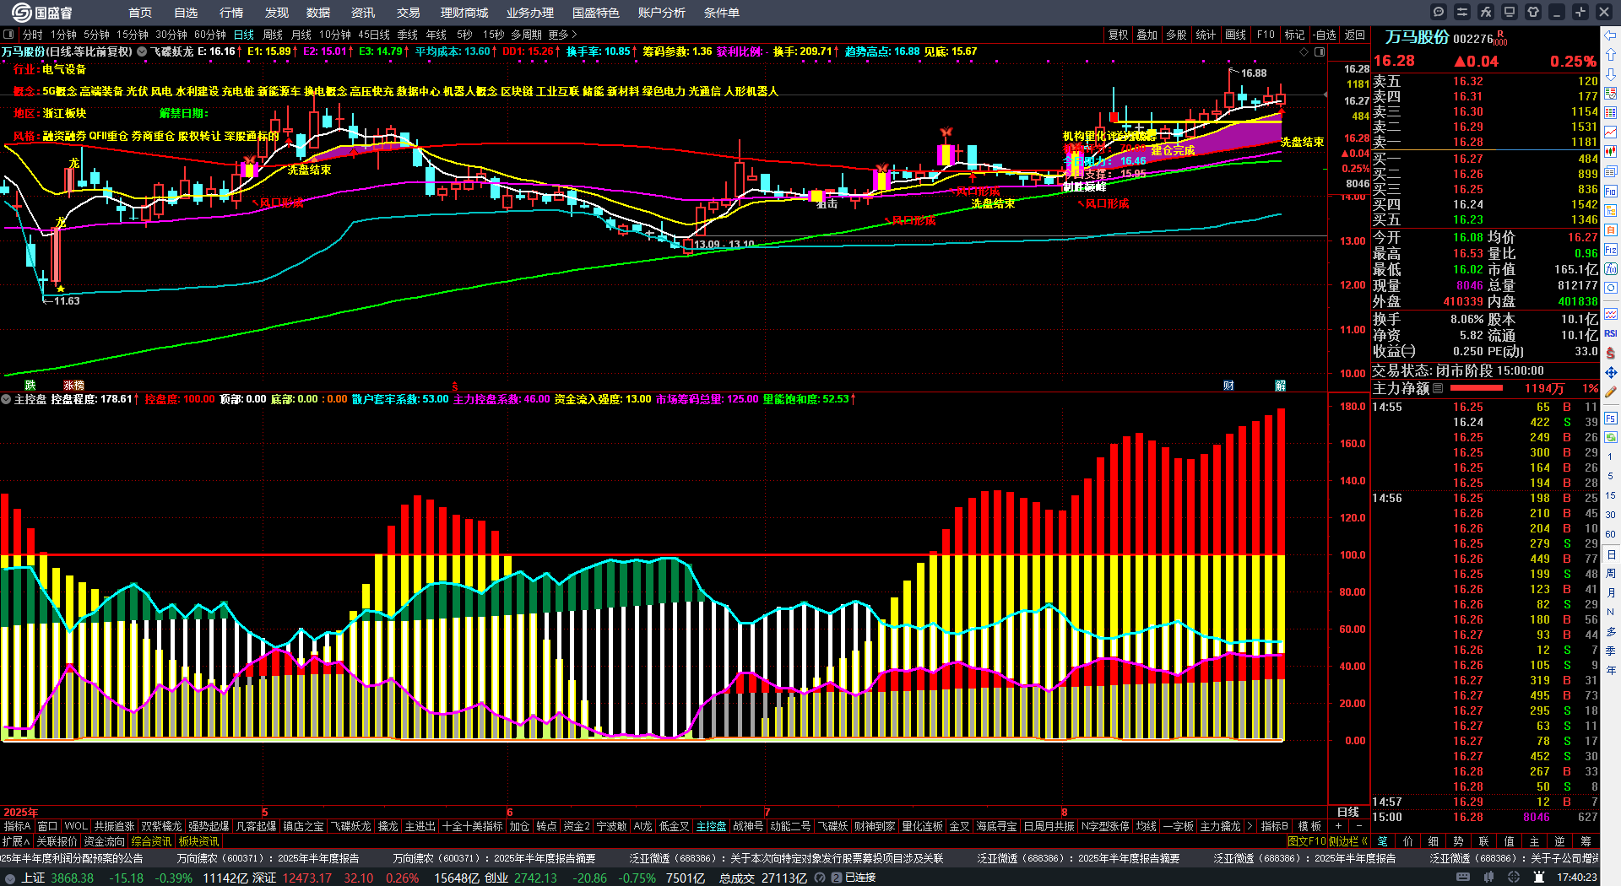
Task: Select the pencil drawing tool on sidebar
Action: click(1611, 392)
